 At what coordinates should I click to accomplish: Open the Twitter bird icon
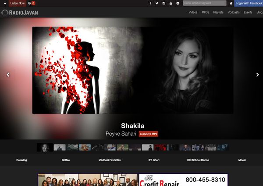click(x=156, y=3)
